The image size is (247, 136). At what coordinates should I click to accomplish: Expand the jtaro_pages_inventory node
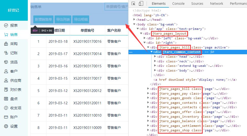148,117
